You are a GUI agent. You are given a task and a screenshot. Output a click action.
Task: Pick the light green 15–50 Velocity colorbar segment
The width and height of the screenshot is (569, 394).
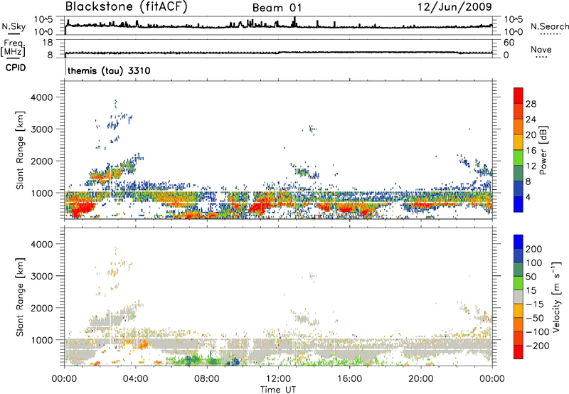519,282
